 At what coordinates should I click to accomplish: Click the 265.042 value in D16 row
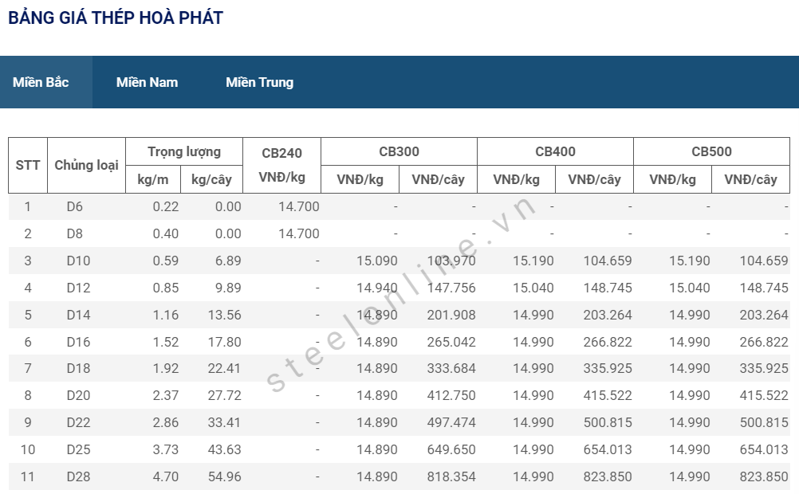pos(451,342)
